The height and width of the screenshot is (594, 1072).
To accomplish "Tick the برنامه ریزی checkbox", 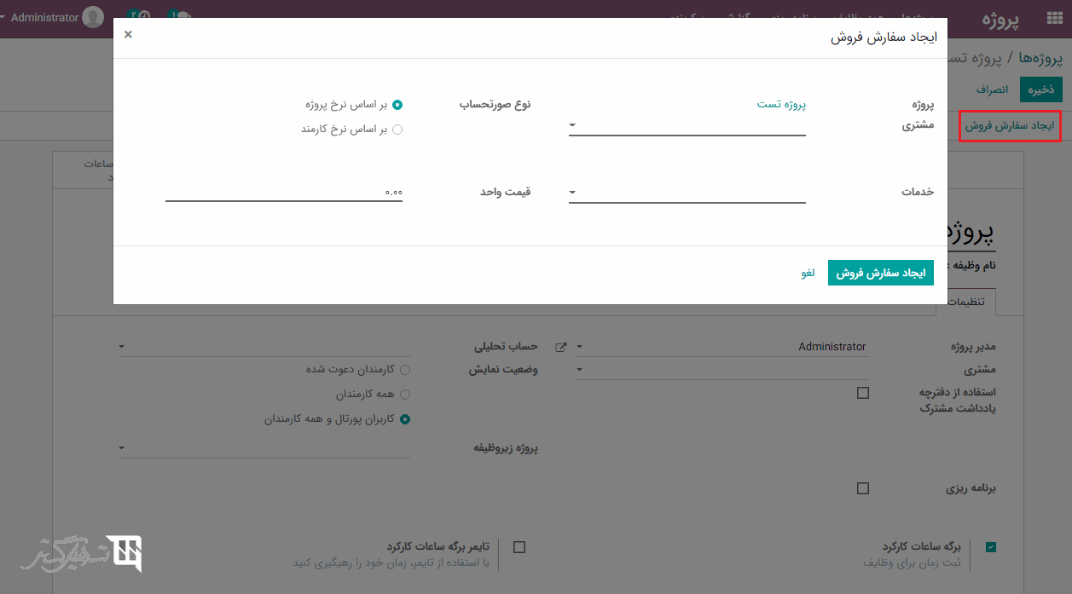I will tap(863, 488).
